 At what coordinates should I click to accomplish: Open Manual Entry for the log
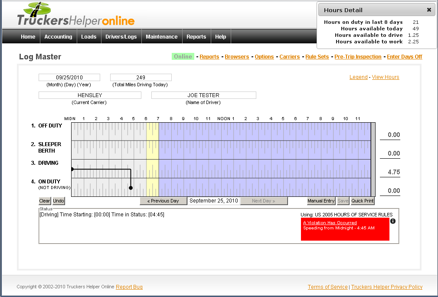click(321, 201)
